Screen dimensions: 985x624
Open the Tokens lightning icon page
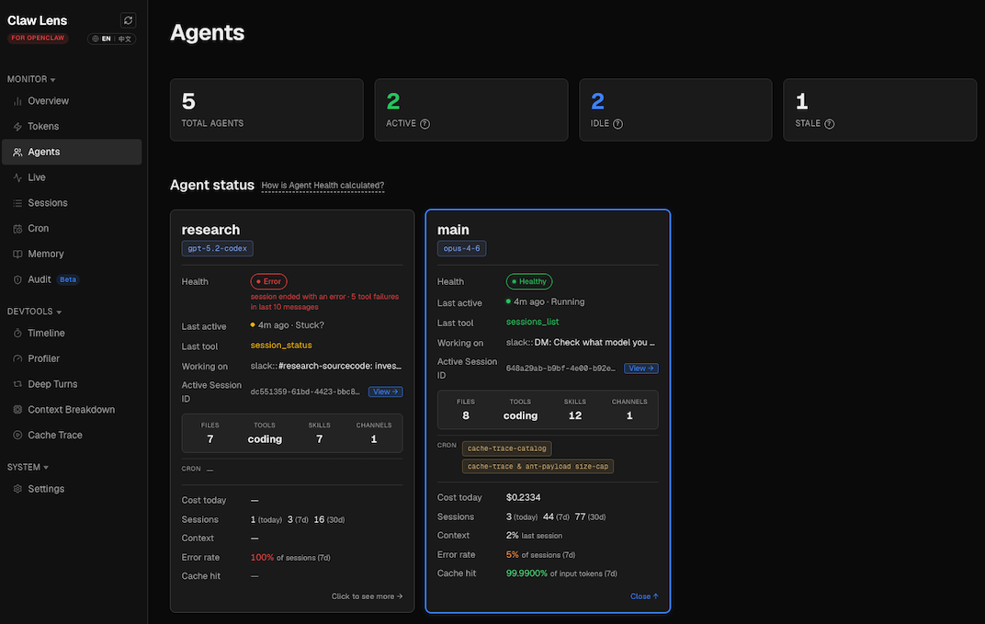coord(17,126)
